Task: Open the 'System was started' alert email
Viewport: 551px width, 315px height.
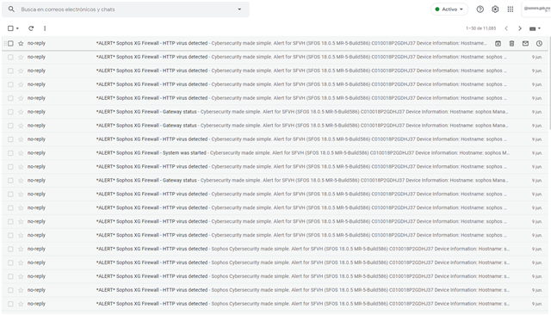Action: [x=275, y=152]
